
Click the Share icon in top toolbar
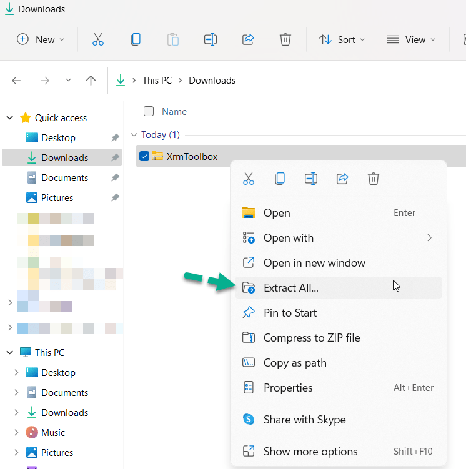click(248, 39)
